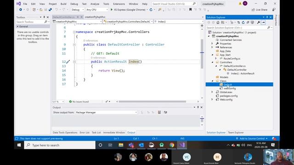Start IIS Express (Google Chrome) debugging
Screen dimensions: 294x165
point(128,10)
